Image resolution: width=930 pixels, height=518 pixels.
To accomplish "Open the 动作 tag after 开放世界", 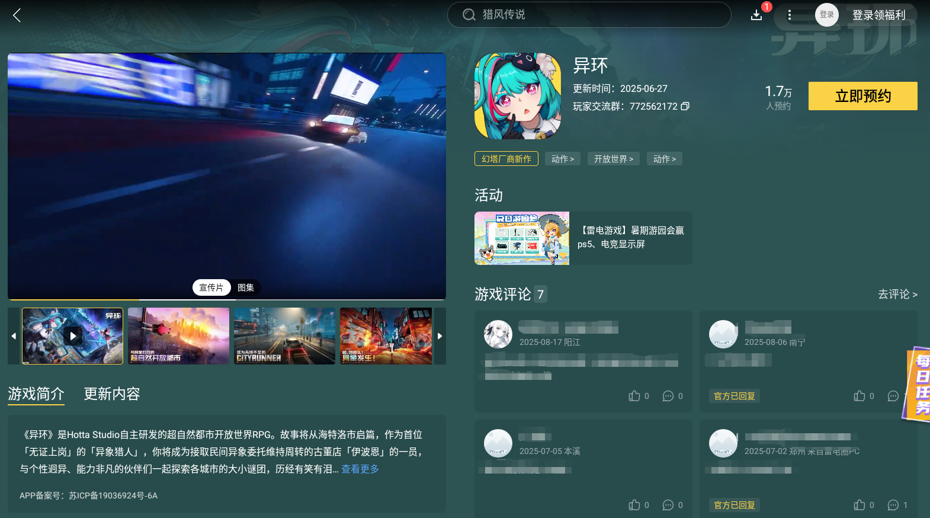I will pyautogui.click(x=665, y=159).
